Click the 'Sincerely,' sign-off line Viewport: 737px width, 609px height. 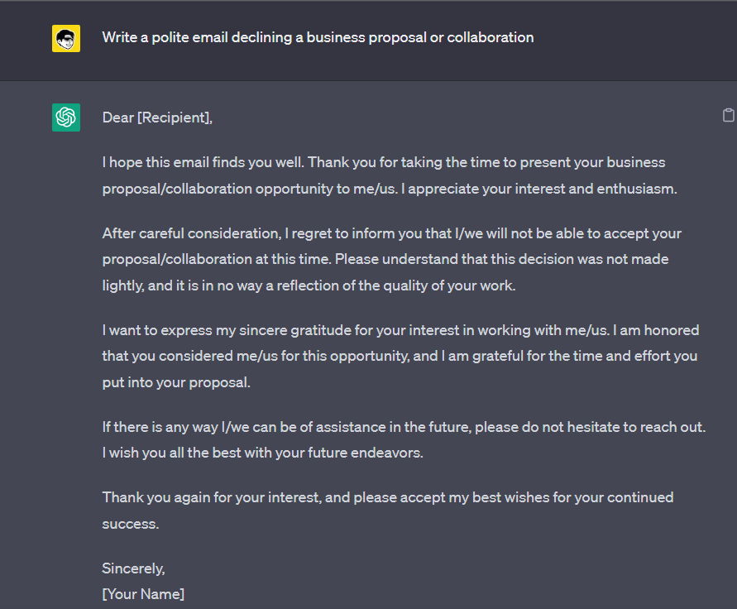[x=132, y=568]
